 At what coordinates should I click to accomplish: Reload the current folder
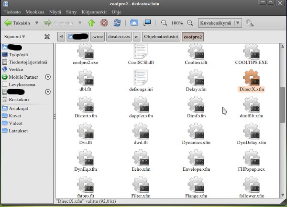tap(117, 23)
